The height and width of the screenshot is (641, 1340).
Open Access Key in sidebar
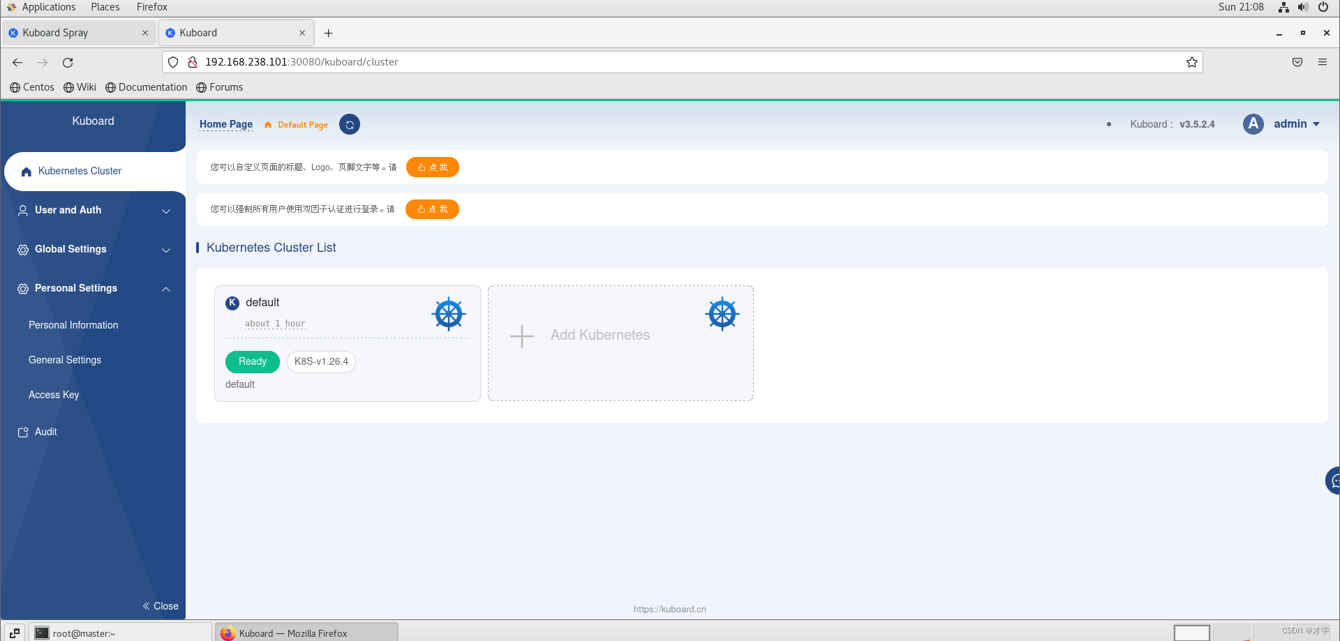pos(54,395)
